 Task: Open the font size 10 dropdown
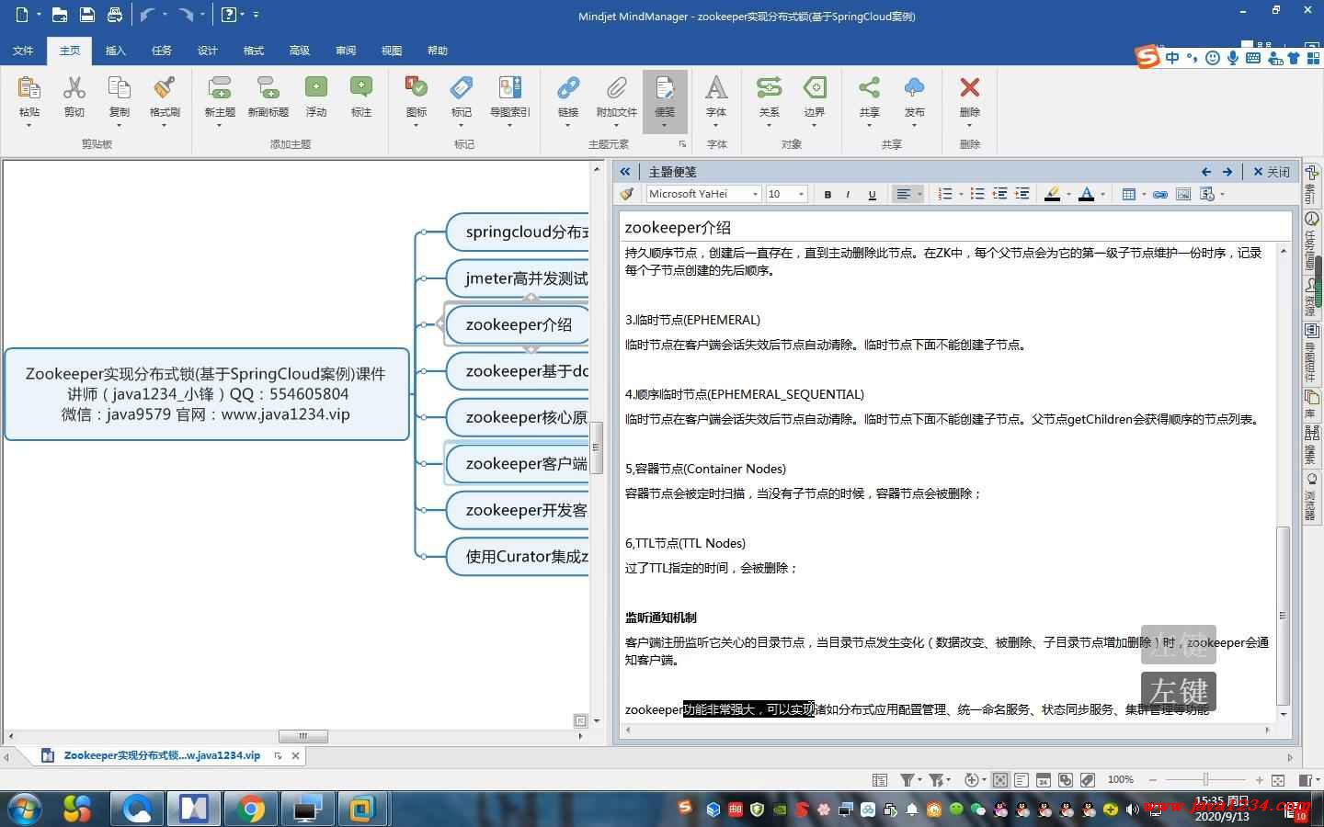tap(801, 194)
